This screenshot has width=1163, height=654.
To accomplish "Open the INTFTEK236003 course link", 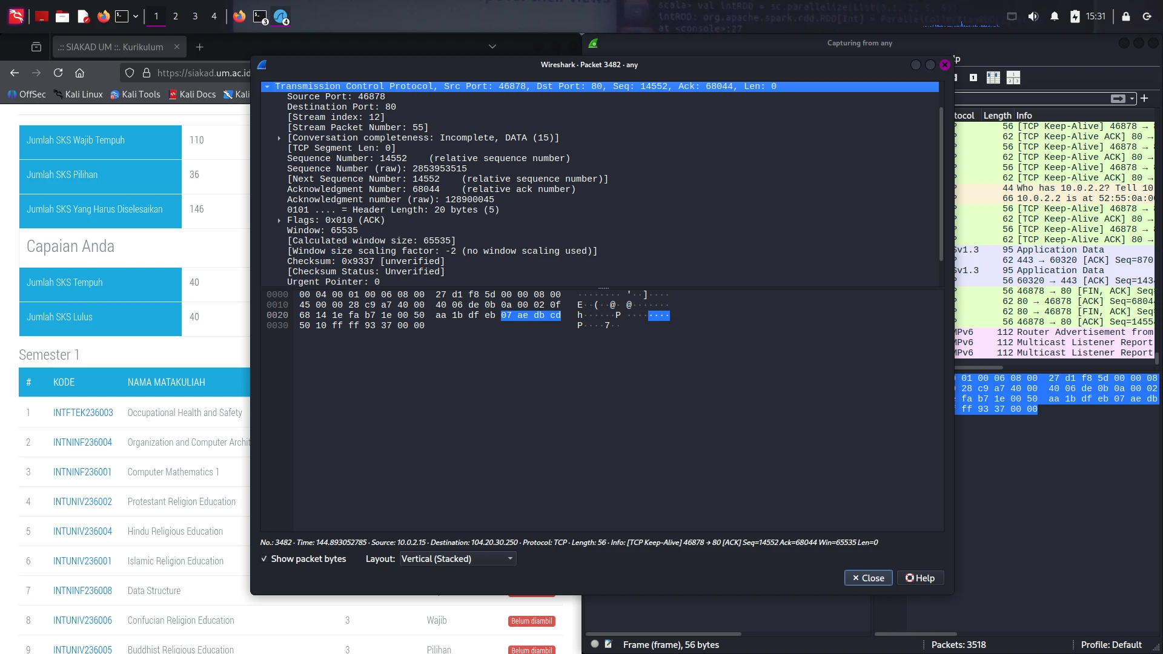I will pos(83,412).
